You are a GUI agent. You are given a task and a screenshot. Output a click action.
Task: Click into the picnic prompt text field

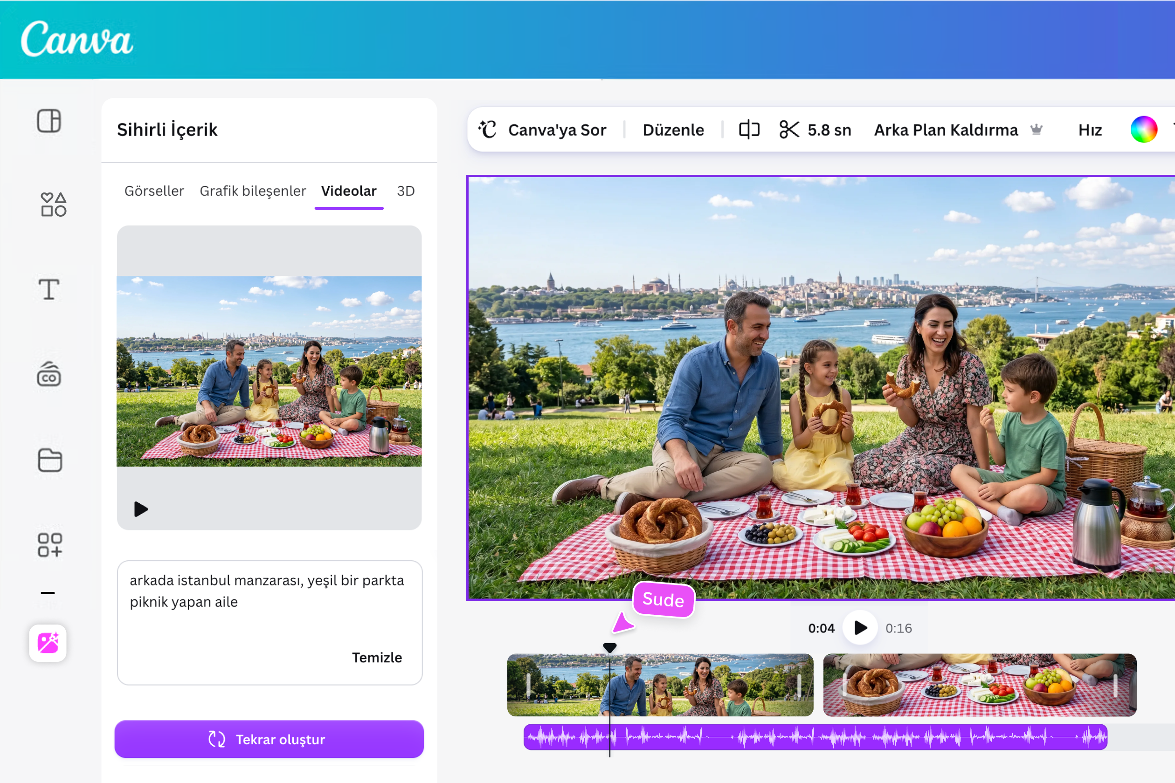(270, 622)
